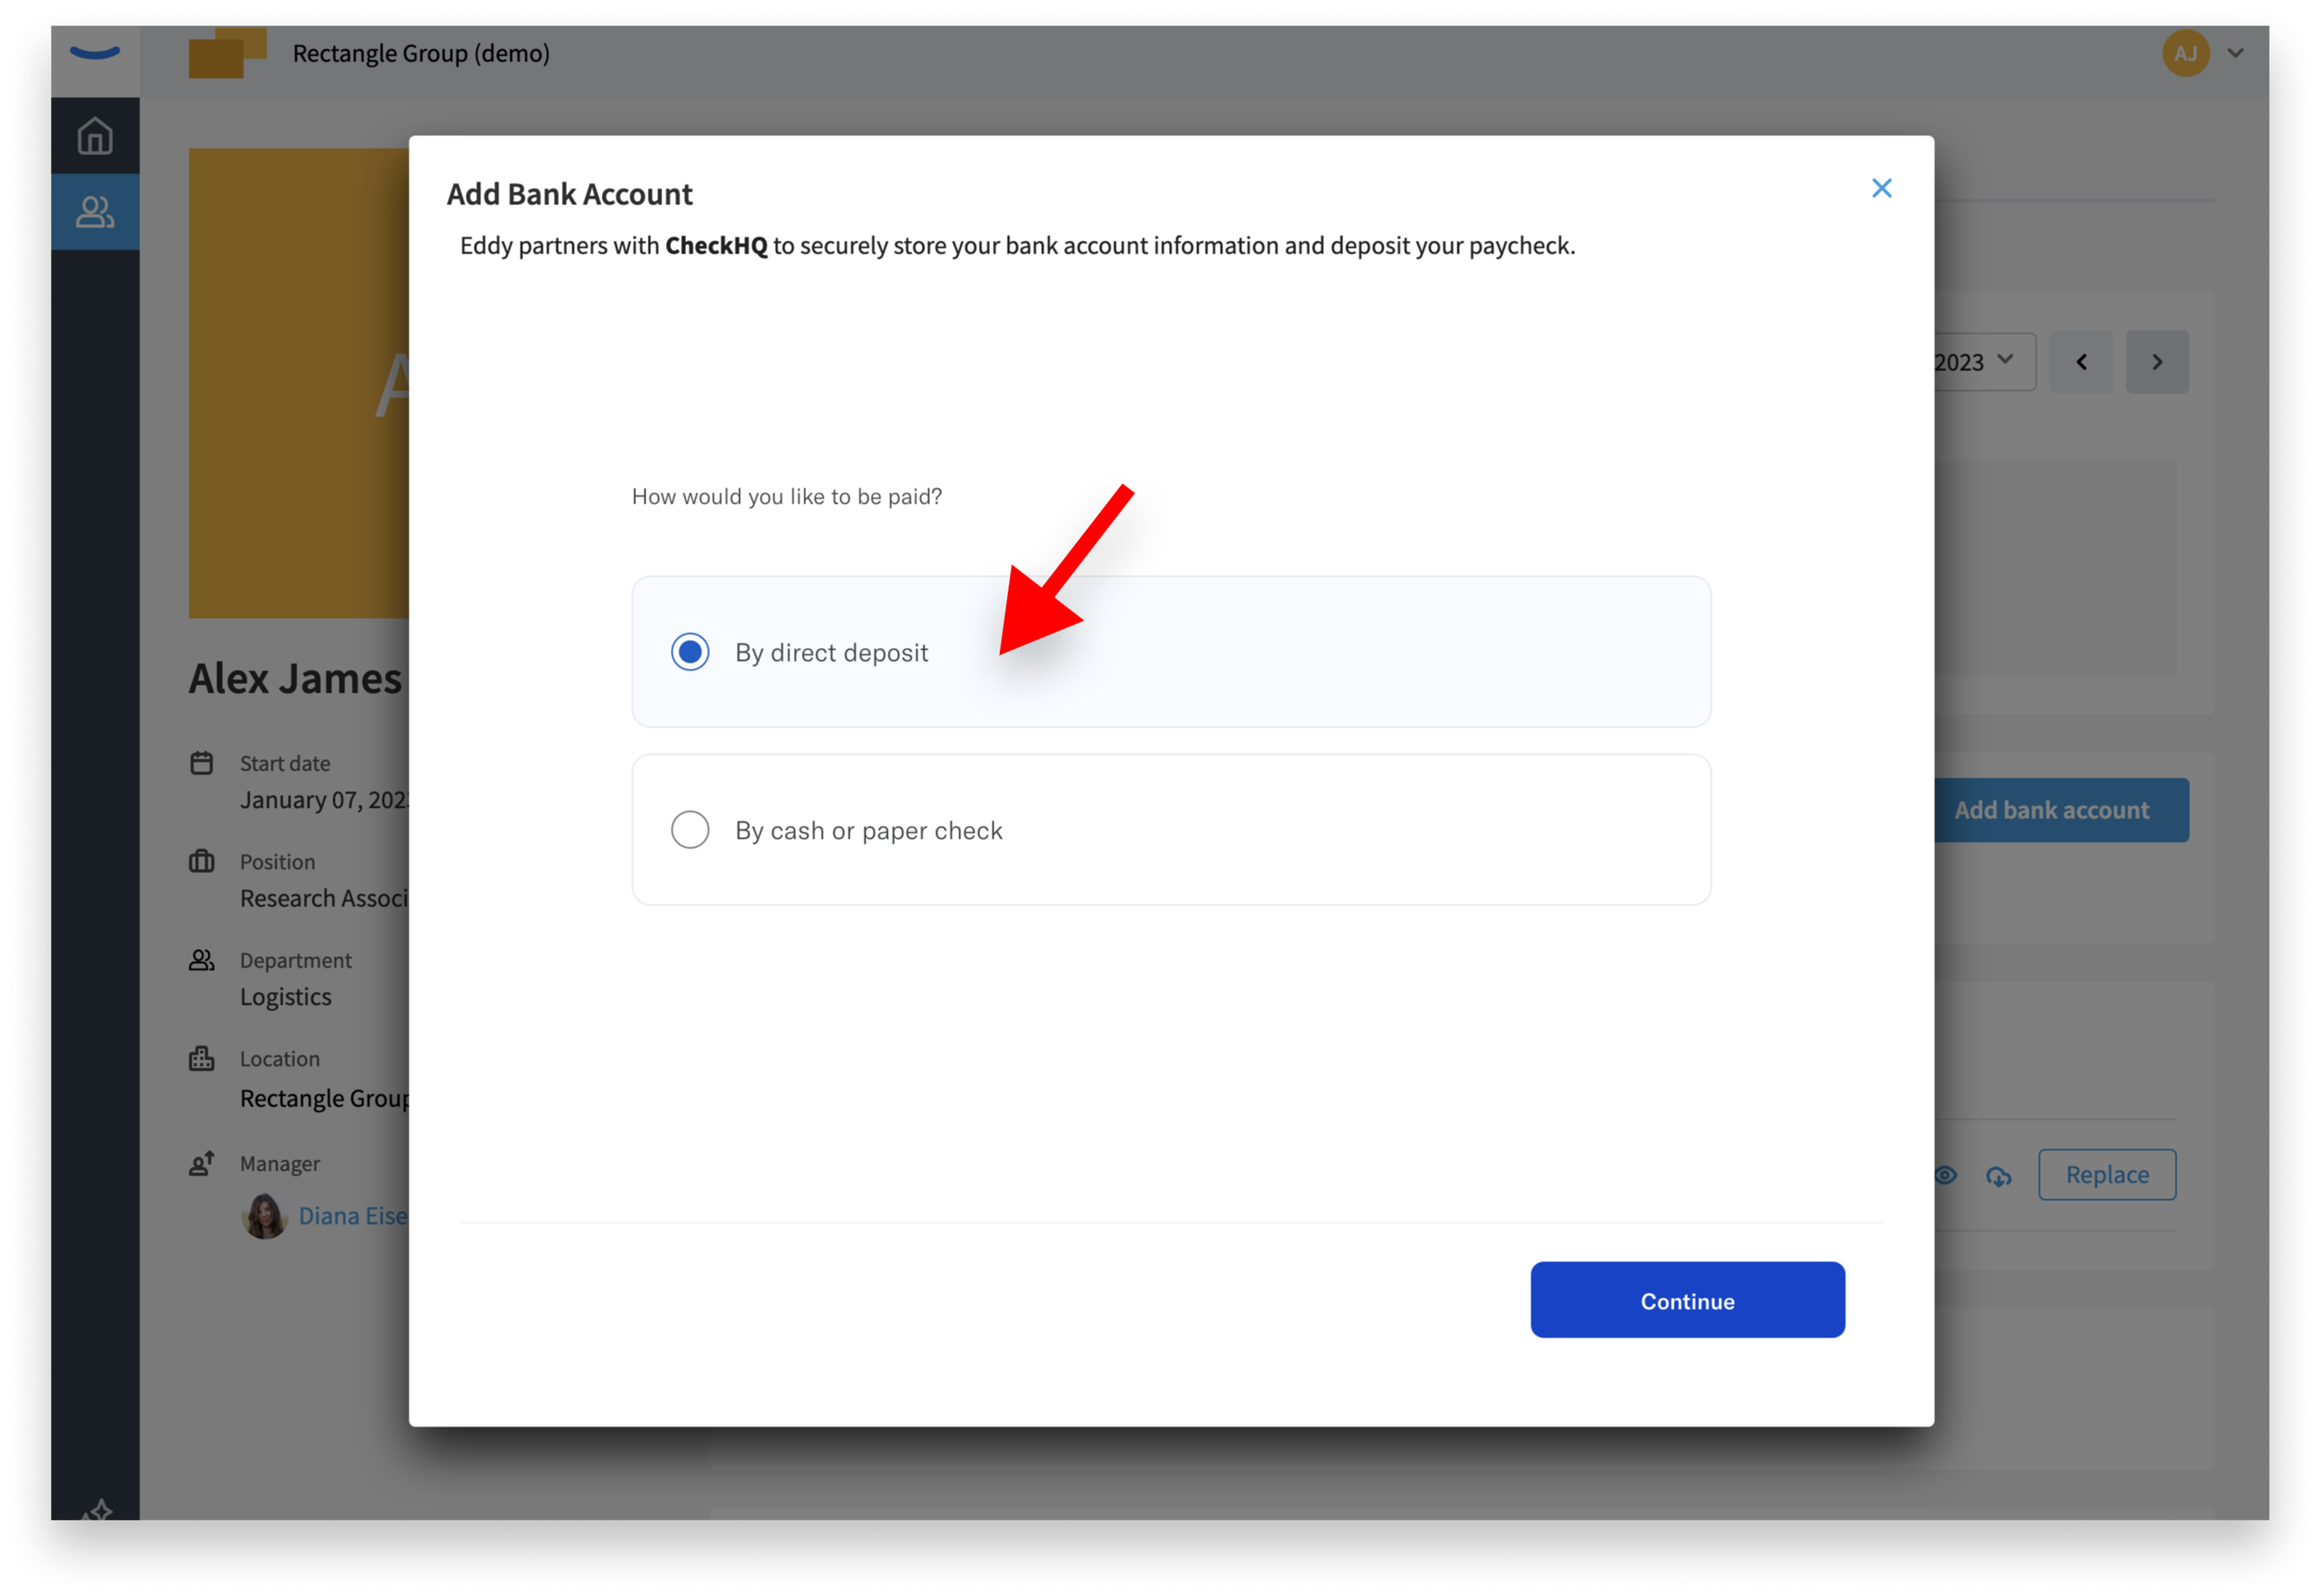Go to previous period with left chevron

pyautogui.click(x=2081, y=362)
